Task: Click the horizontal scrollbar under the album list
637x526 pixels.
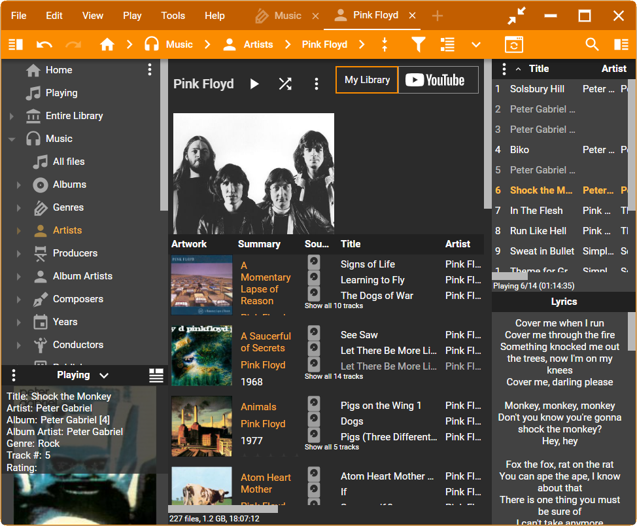Action: (223, 509)
